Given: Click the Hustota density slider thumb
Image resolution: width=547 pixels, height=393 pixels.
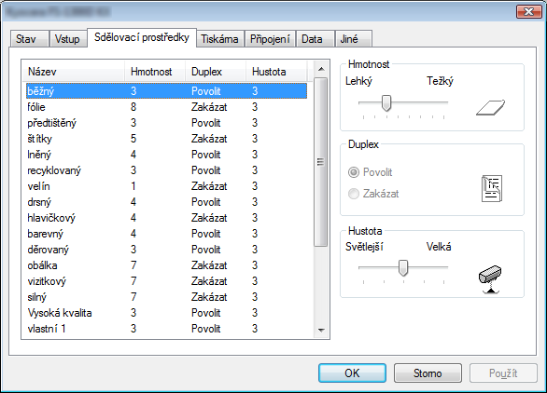Looking at the screenshot, I should (403, 267).
